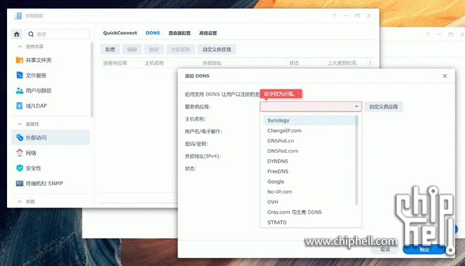Click Hostname column header
This screenshot has height=266, width=465.
pyautogui.click(x=154, y=63)
